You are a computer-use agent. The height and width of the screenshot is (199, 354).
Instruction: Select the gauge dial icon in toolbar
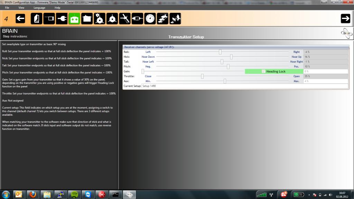[150, 19]
